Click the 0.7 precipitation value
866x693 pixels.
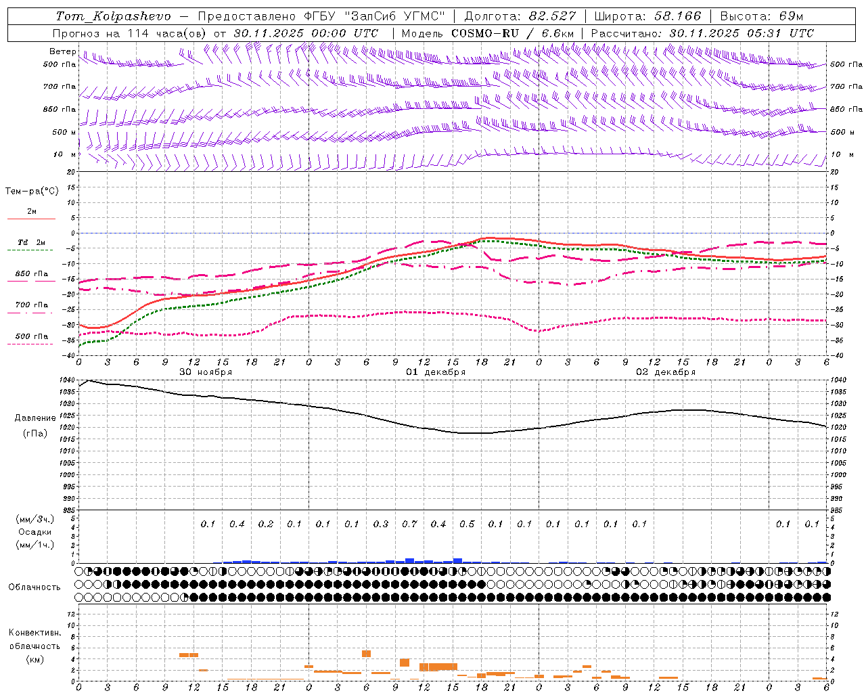pyautogui.click(x=409, y=524)
